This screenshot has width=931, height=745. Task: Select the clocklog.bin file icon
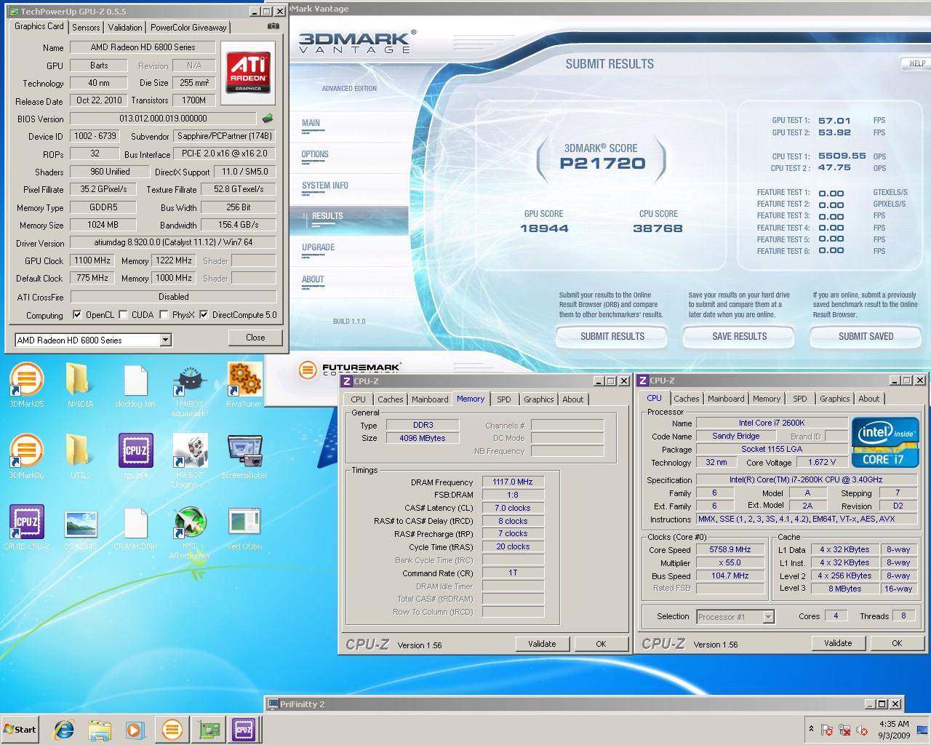pos(135,386)
